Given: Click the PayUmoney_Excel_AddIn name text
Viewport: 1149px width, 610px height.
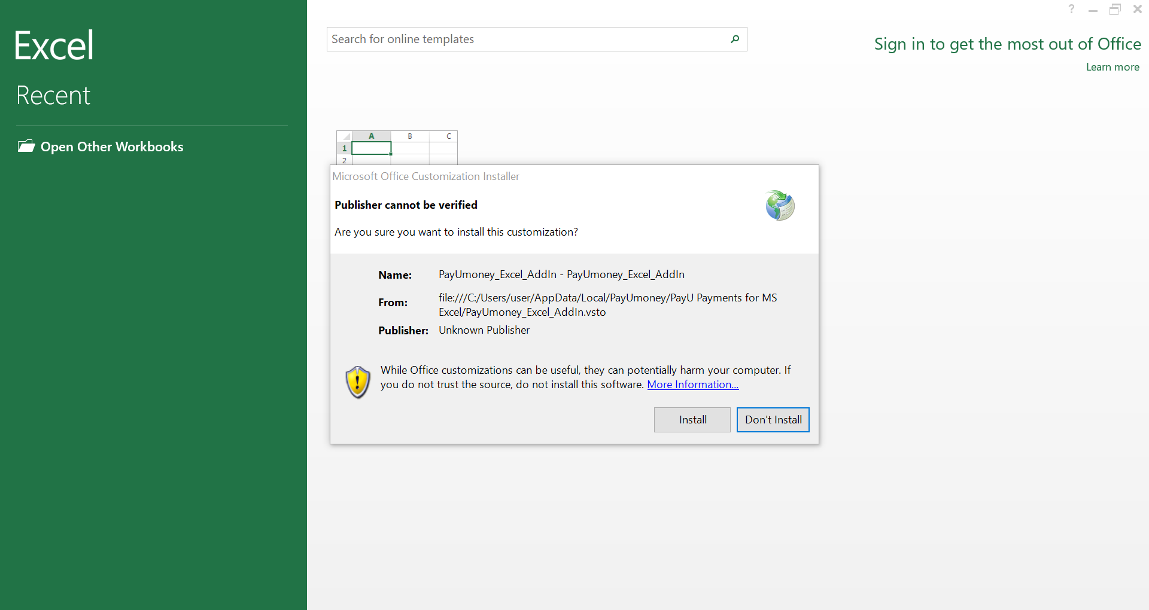Looking at the screenshot, I should point(561,274).
